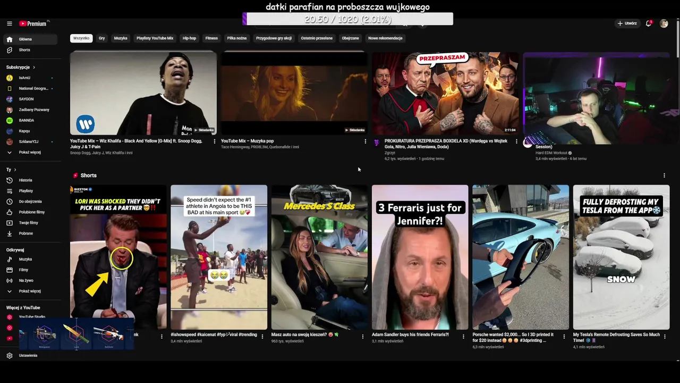Open options for Adam Sandler short
The height and width of the screenshot is (383, 680).
pos(463,337)
